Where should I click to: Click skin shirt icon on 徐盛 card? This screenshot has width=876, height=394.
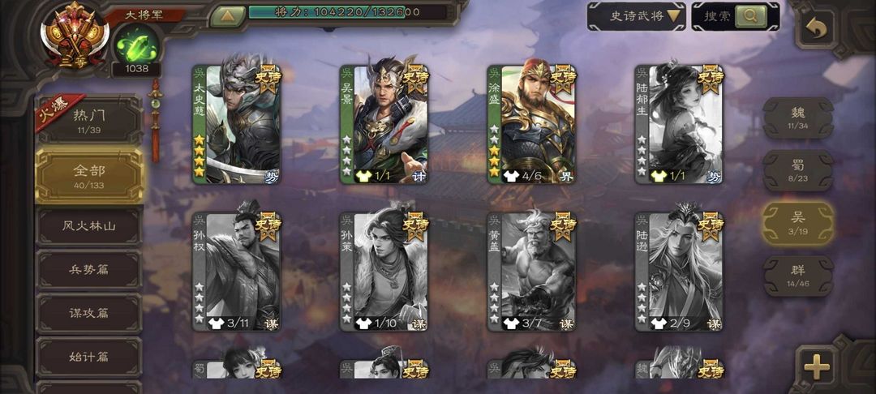[x=511, y=176]
